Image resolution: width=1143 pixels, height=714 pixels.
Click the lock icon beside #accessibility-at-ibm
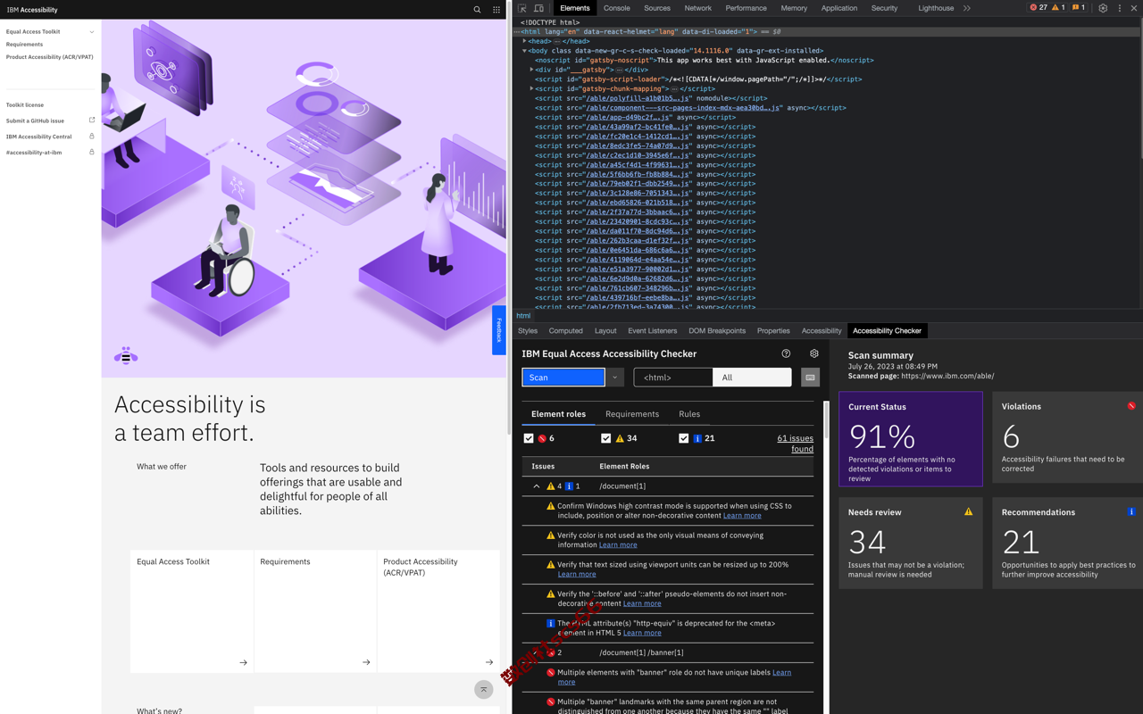[91, 153]
